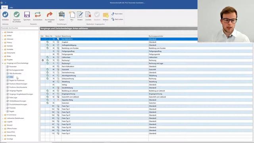Toggle the Benutzen checkmark for Angebot
The image size is (254, 143).
[x=48, y=42]
